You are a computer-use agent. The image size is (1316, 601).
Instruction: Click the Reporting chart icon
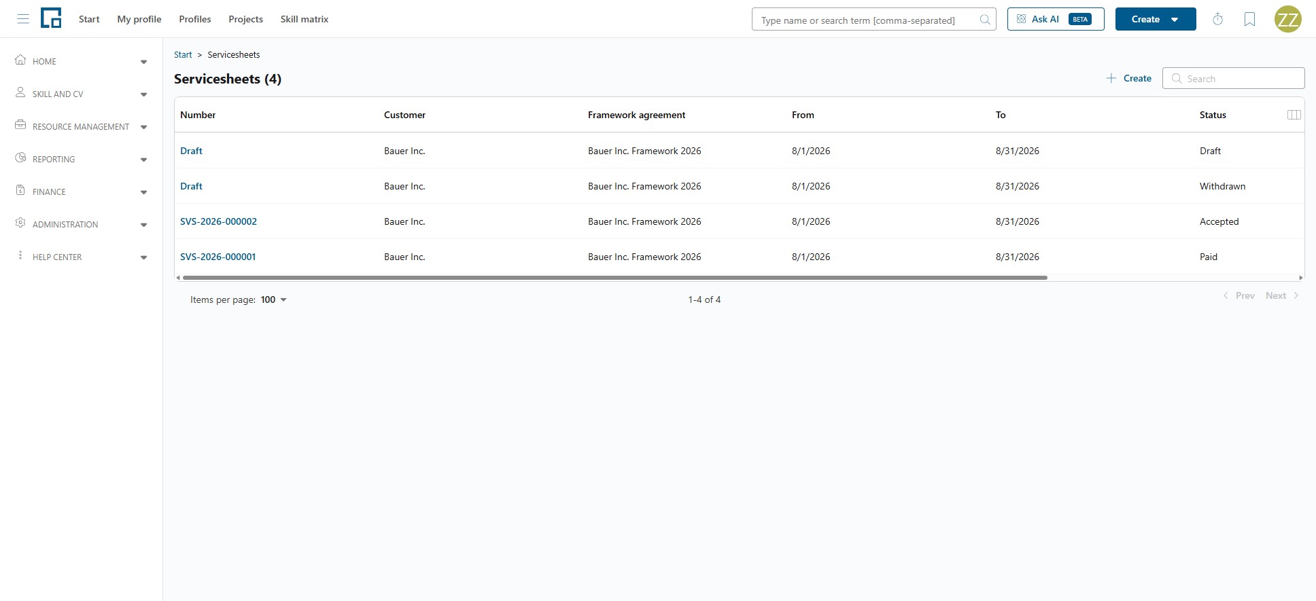20,158
